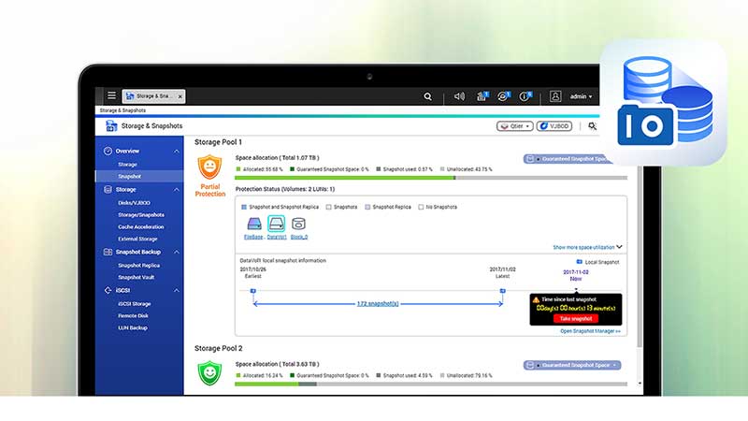Click the latest snapshot timeline marker

tap(502, 291)
